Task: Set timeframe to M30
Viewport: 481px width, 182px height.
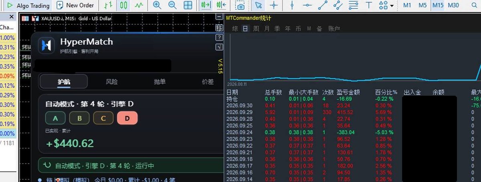Action: [453, 6]
